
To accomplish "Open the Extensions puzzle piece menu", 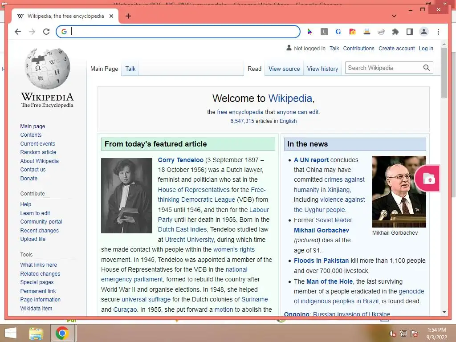I will point(395,32).
